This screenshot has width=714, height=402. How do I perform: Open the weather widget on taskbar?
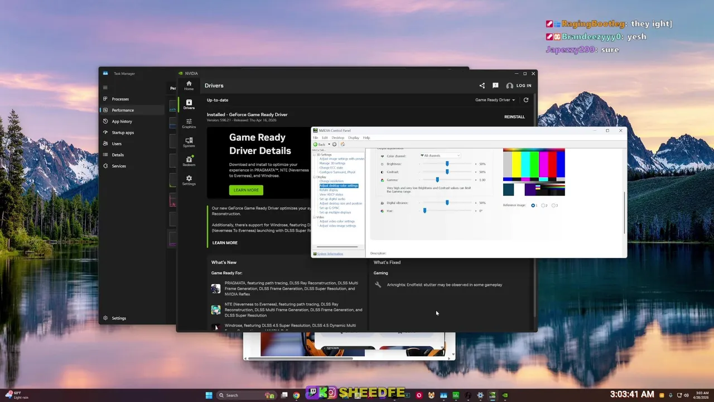click(x=17, y=395)
